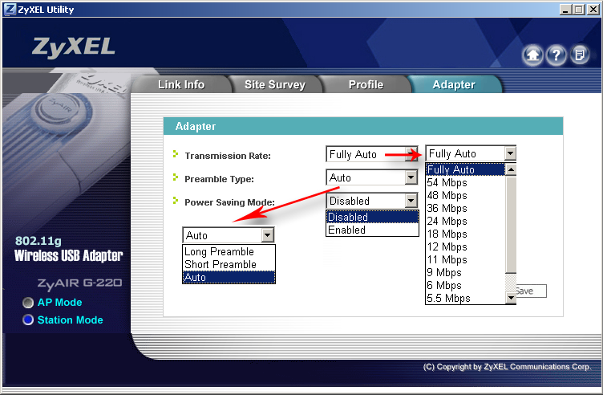Select AP Mode radio button

28,303
